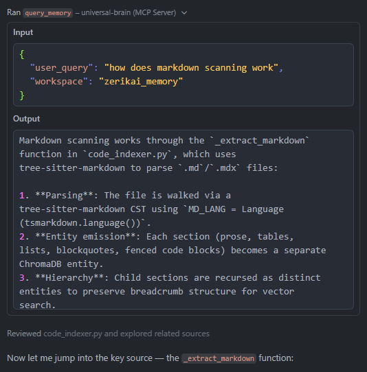Click the "how does markdown scanning work" string
This screenshot has width=367, height=372.
(191, 68)
